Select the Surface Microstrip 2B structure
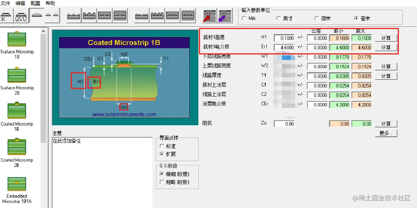 tap(17, 81)
